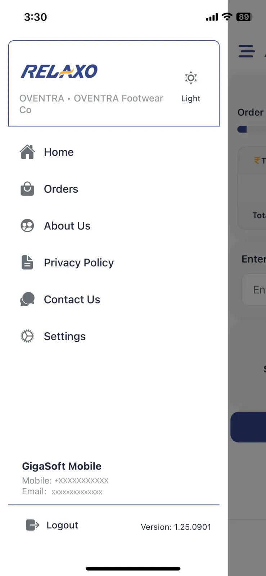The height and width of the screenshot is (576, 266).
Task: Go to Settings in the drawer
Action: pos(65,336)
